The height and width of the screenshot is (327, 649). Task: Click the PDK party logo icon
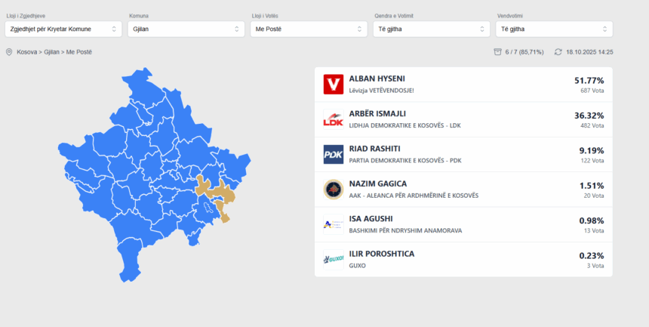point(333,154)
